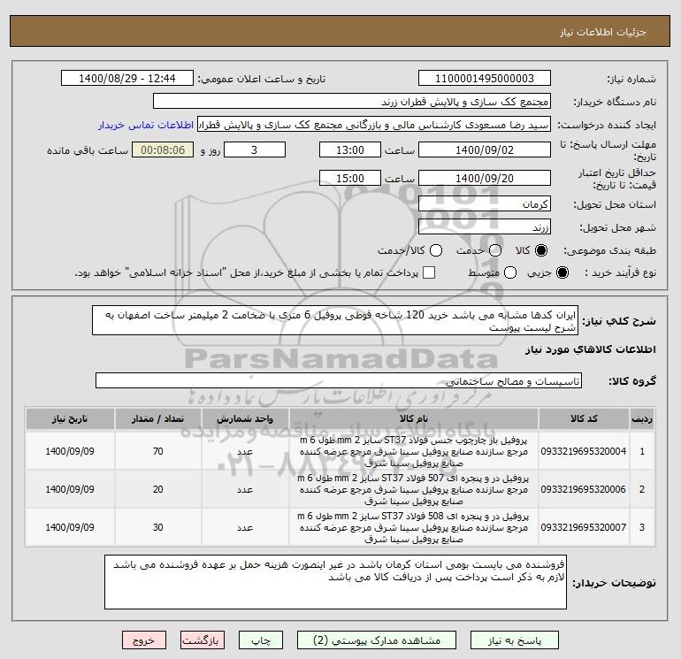Screen dimensions: 681x659
Task: Select the جزیی purchase type radio
Action: [x=562, y=272]
